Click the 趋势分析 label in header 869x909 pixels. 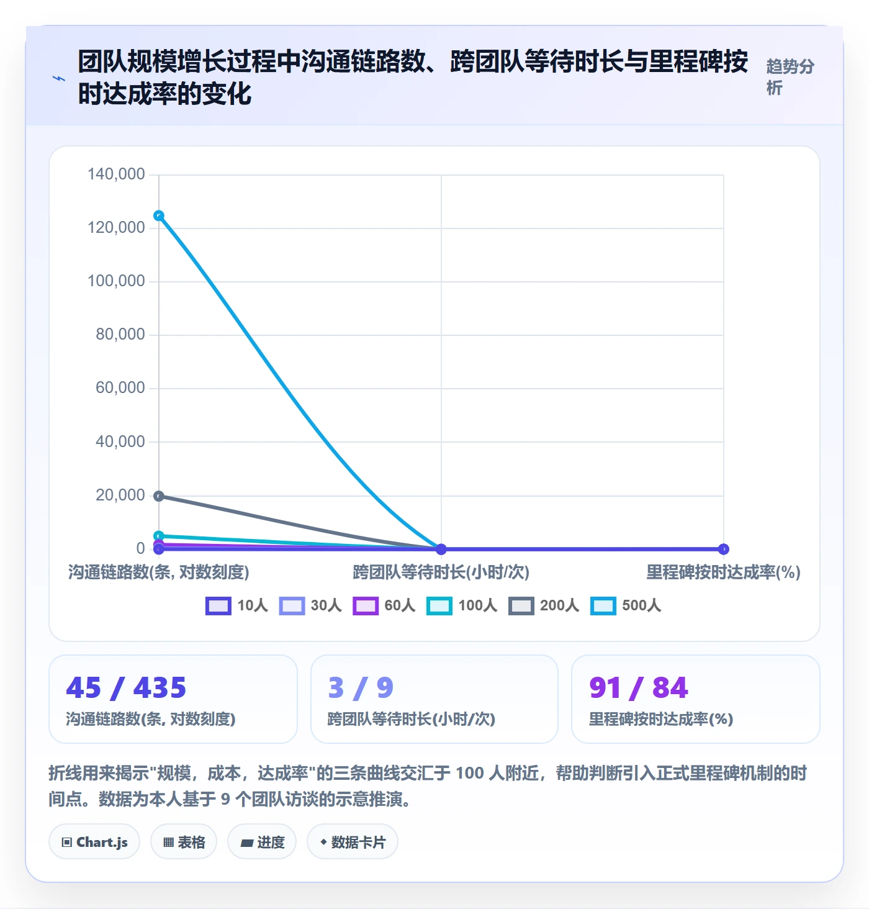(790, 78)
